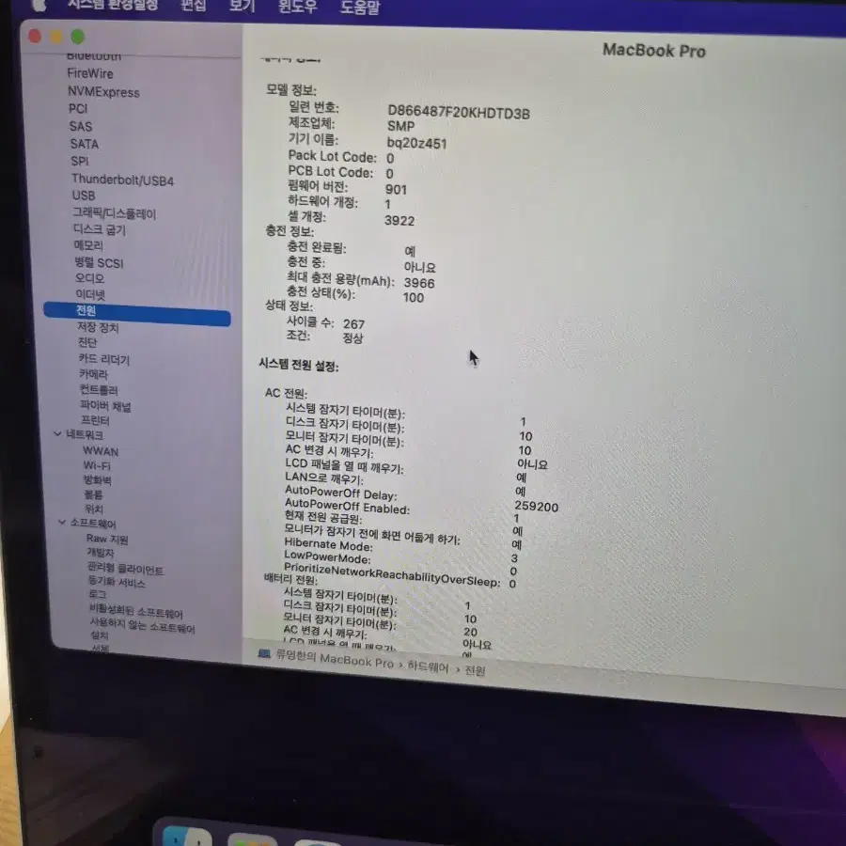Click 전원 in the bottom path bar

pos(475,670)
